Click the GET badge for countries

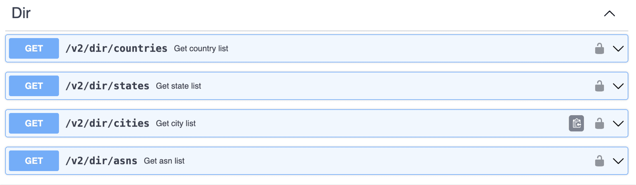coord(34,49)
